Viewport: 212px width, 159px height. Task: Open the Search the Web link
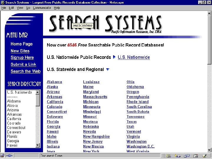(x=26, y=71)
